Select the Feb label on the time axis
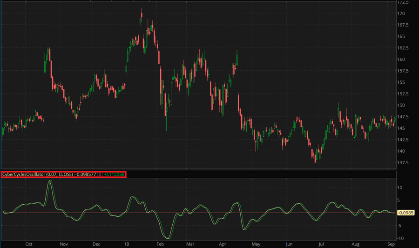 pos(160,243)
